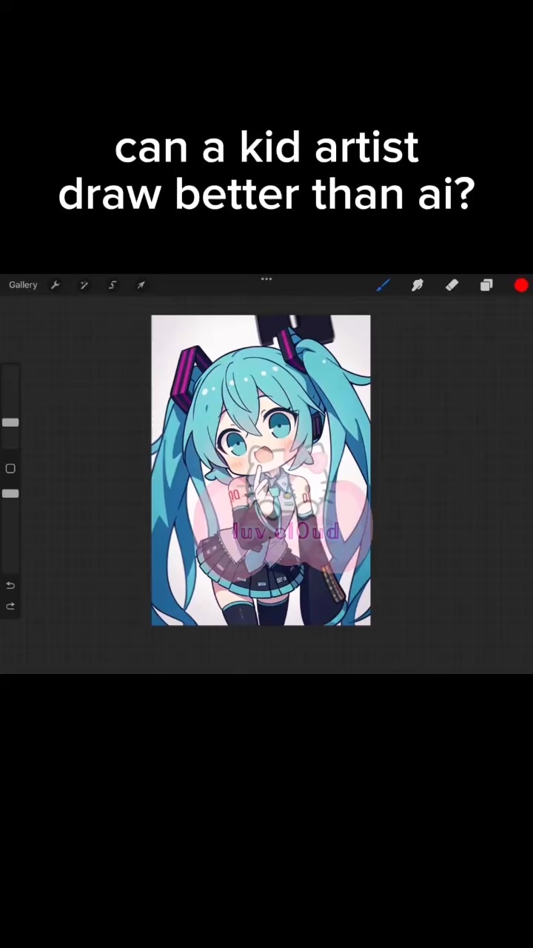Viewport: 533px width, 948px height.
Task: Select the Paint brush tool
Action: (383, 285)
